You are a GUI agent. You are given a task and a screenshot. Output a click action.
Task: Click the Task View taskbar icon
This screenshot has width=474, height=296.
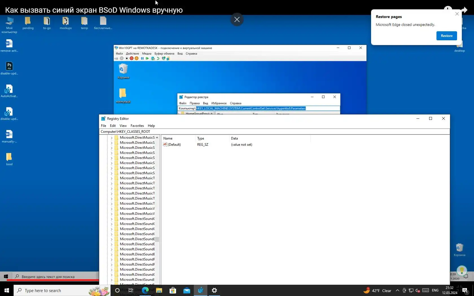[x=131, y=290]
